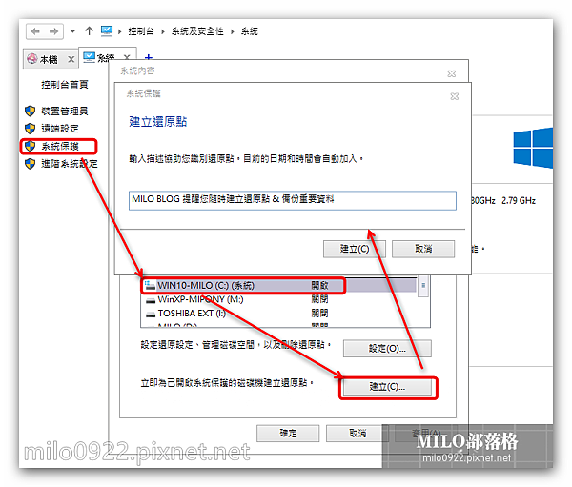Go up one level with the up arrow
Viewport: 572px width, 487px height.
coord(89,31)
